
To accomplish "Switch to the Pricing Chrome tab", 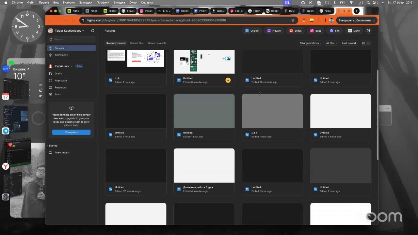I will 201,11.
